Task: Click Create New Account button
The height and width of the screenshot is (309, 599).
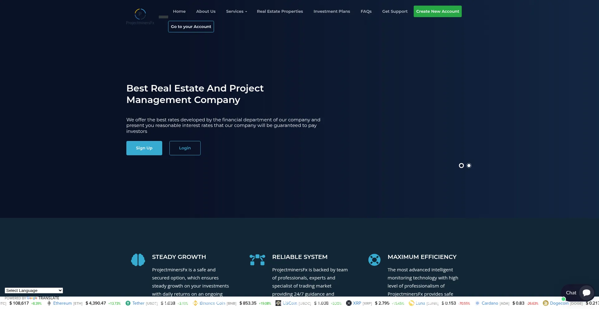Action: click(x=437, y=12)
